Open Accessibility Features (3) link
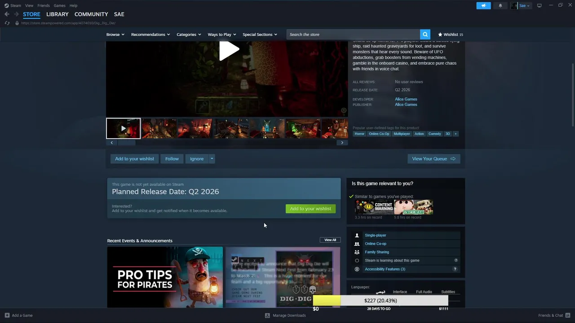 [385, 269]
